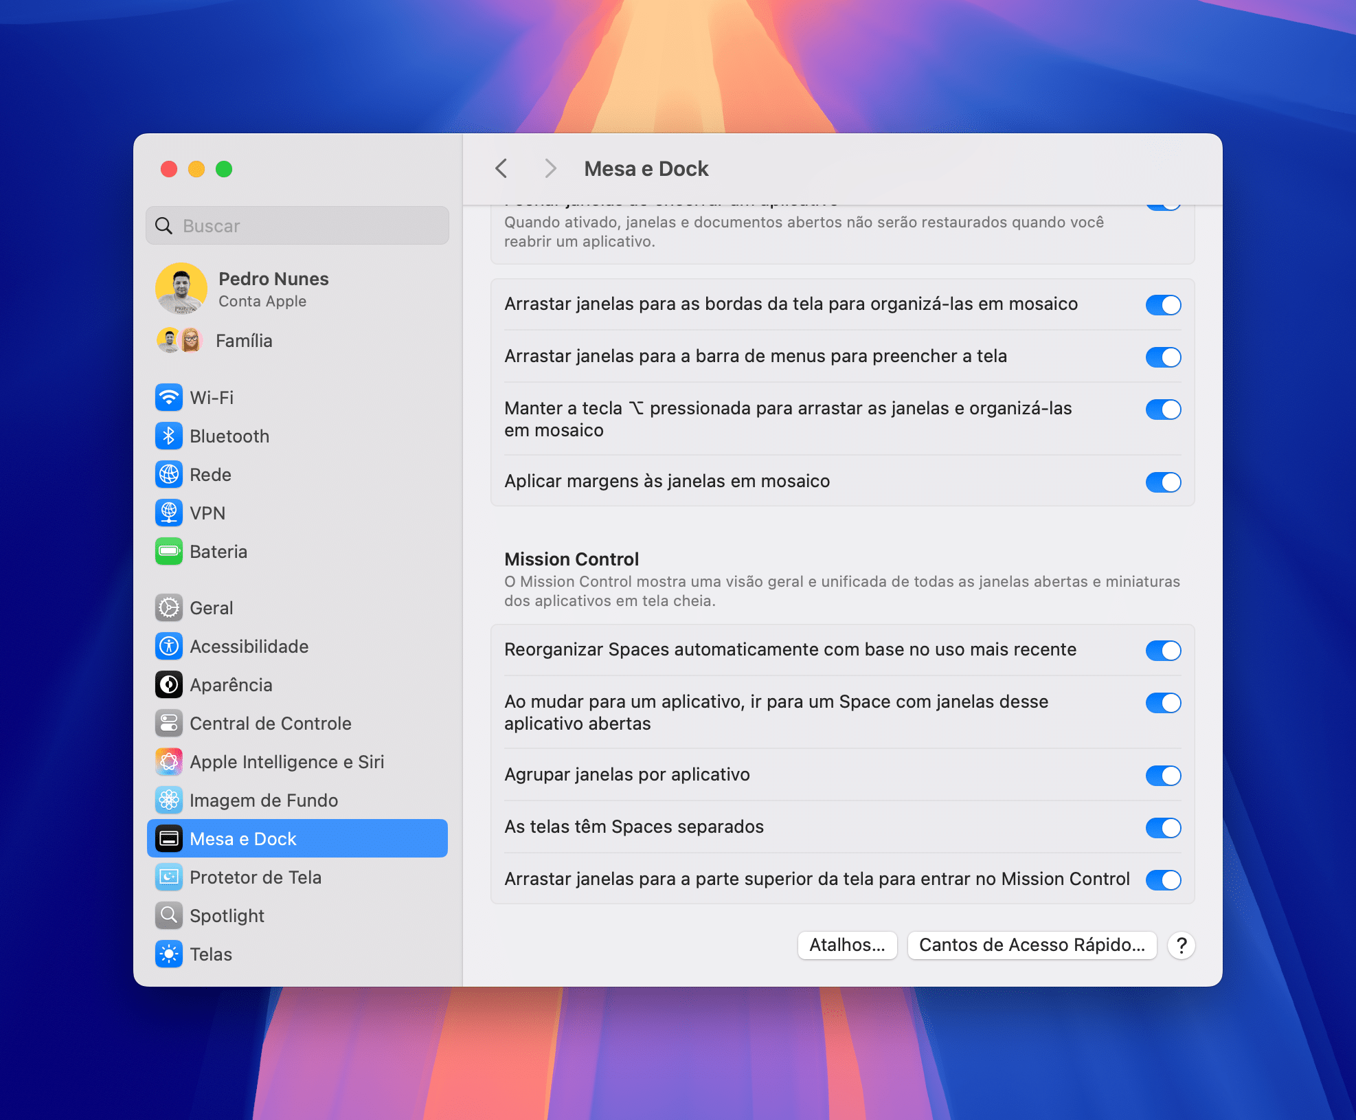The image size is (1356, 1120).
Task: Click in the Buscar search field
Action: [x=297, y=225]
